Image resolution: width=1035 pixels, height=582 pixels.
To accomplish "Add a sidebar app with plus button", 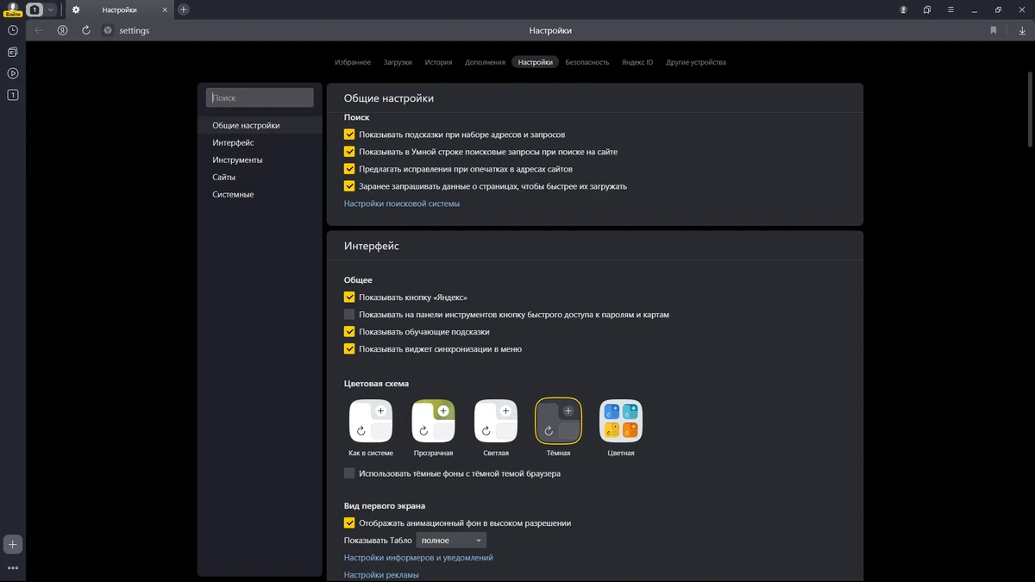I will click(13, 545).
